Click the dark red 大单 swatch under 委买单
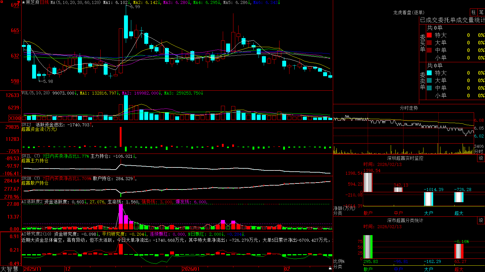The image size is (485, 272). [x=429, y=43]
